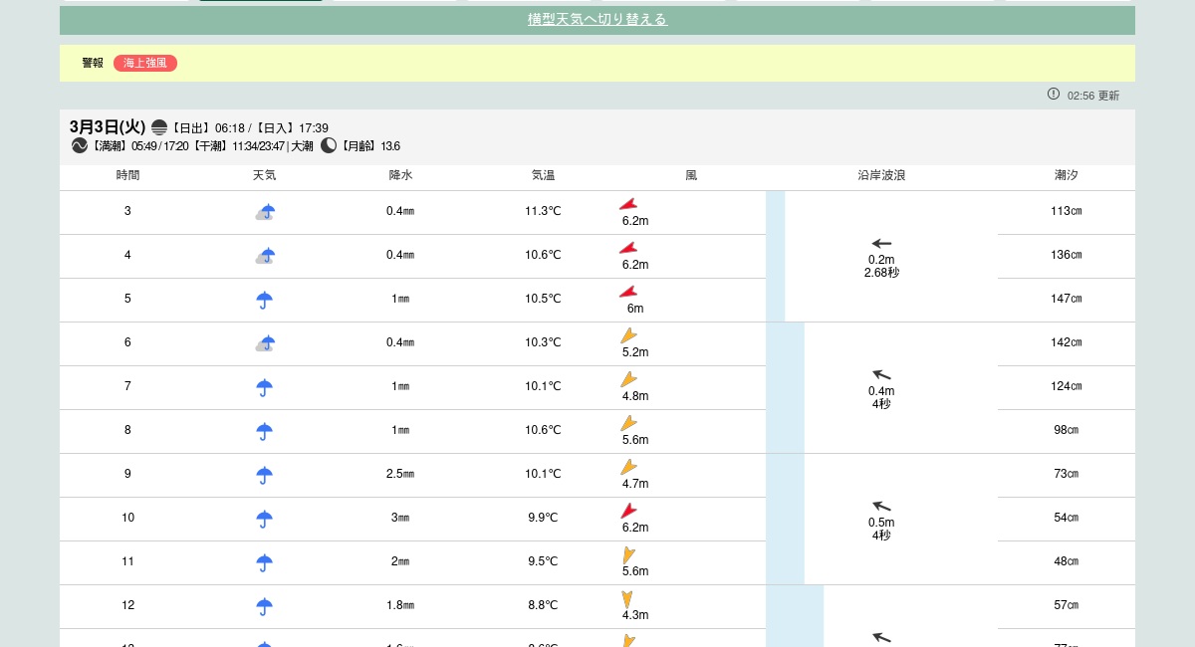Click the light blue wave bar for hours 6-8
The width and height of the screenshot is (1195, 647).
785,387
